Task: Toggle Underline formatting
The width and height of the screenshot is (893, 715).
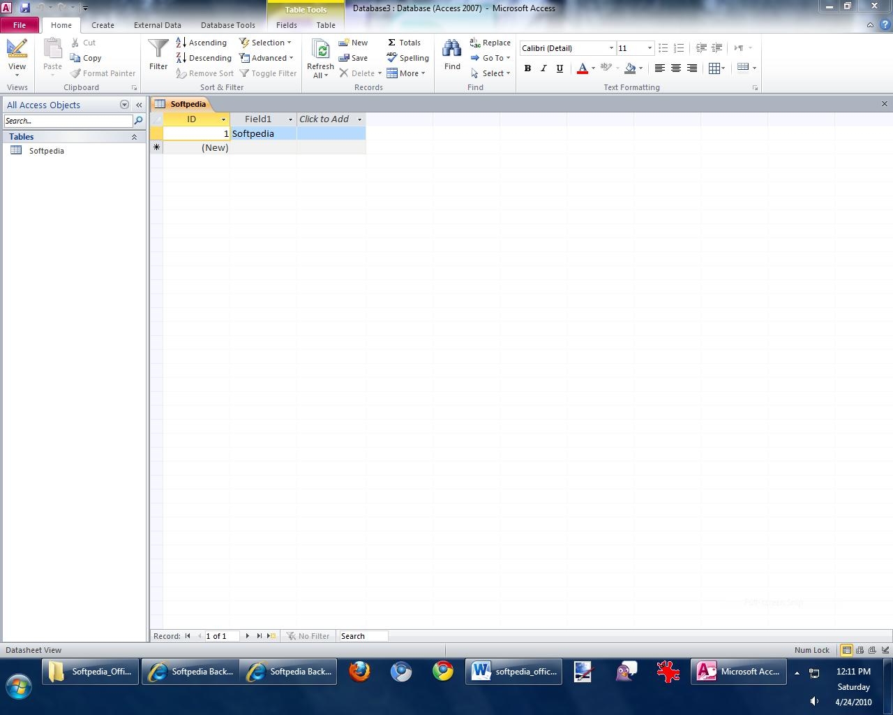Action: tap(560, 68)
